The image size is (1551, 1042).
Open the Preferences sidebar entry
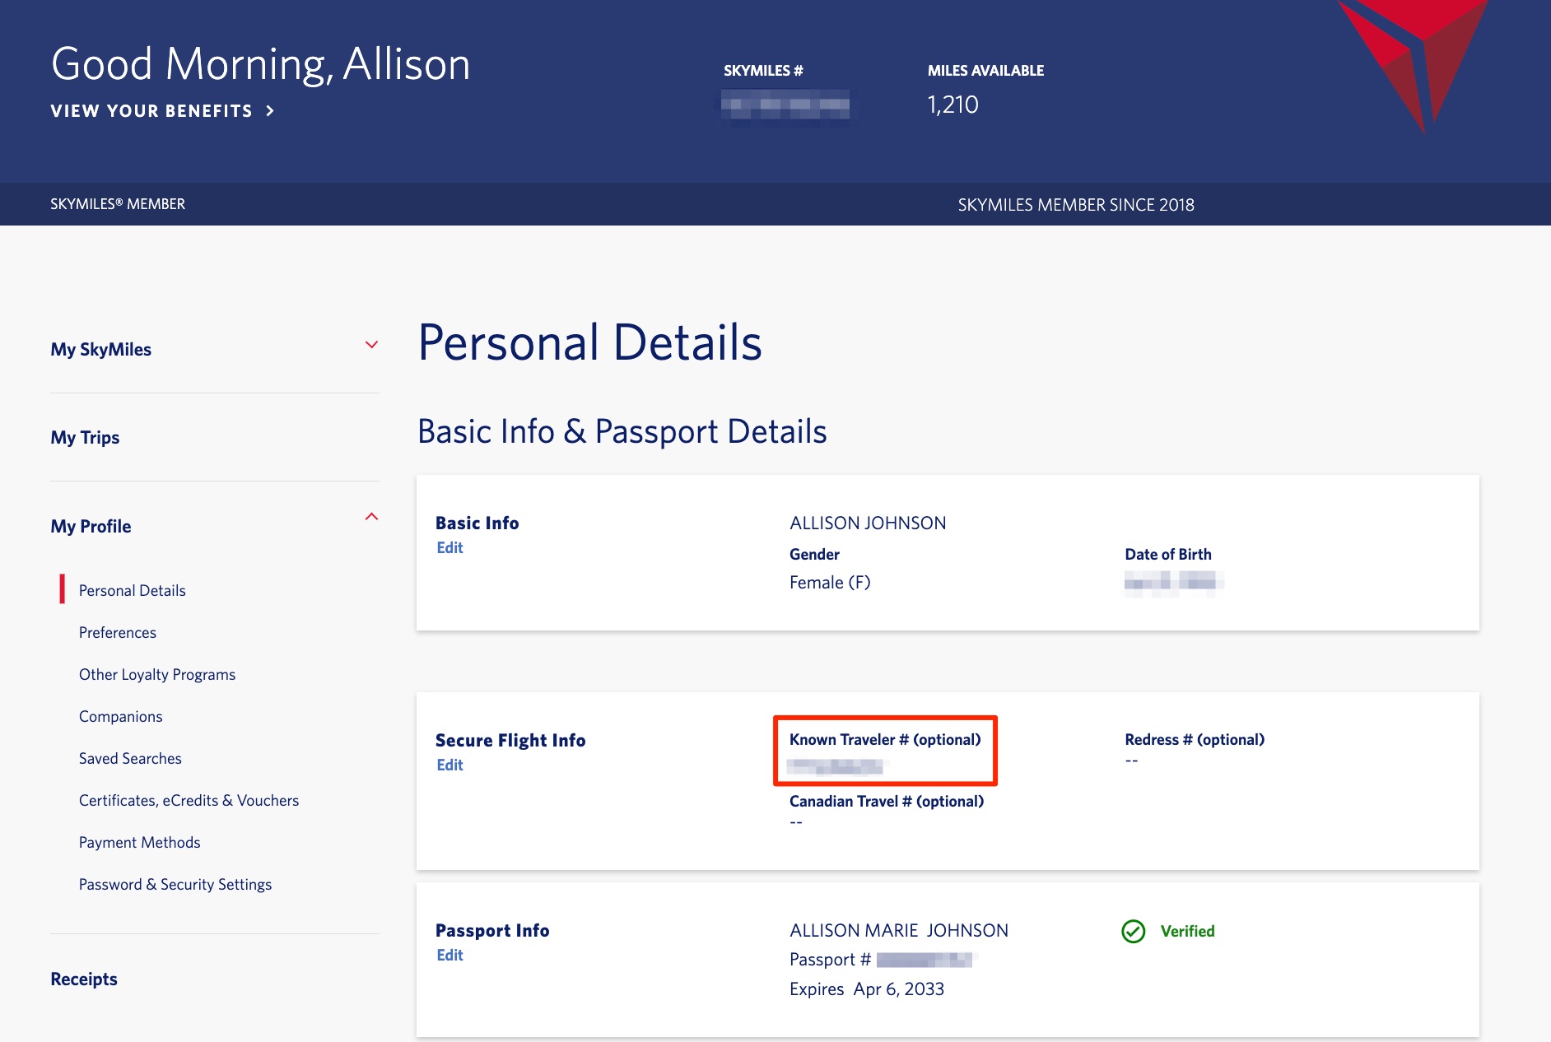point(117,632)
